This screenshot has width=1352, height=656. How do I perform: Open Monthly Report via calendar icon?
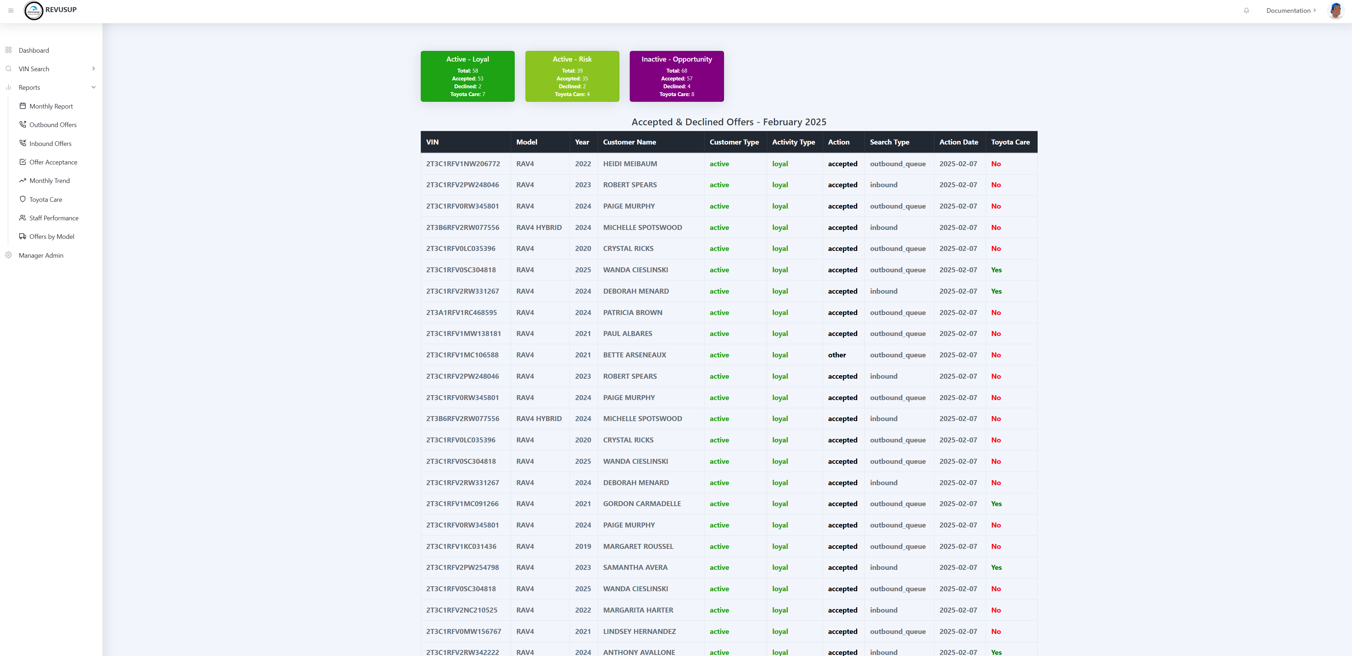coord(22,106)
